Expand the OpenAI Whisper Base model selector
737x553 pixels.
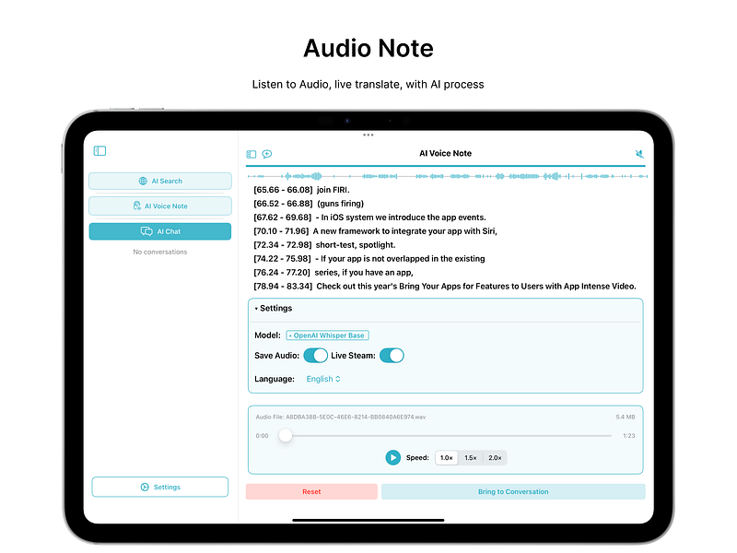click(x=328, y=335)
